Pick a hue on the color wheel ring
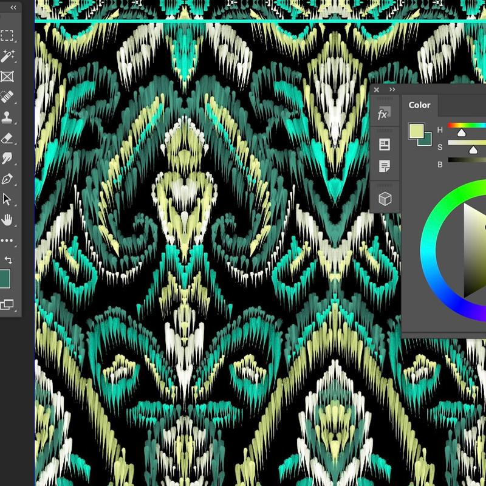 (x=429, y=251)
